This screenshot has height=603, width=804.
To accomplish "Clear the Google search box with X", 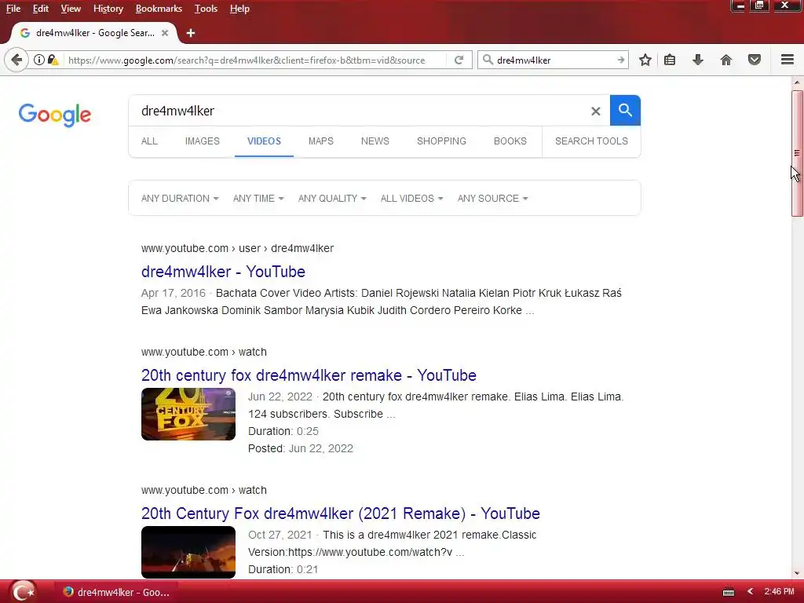I will tap(595, 111).
